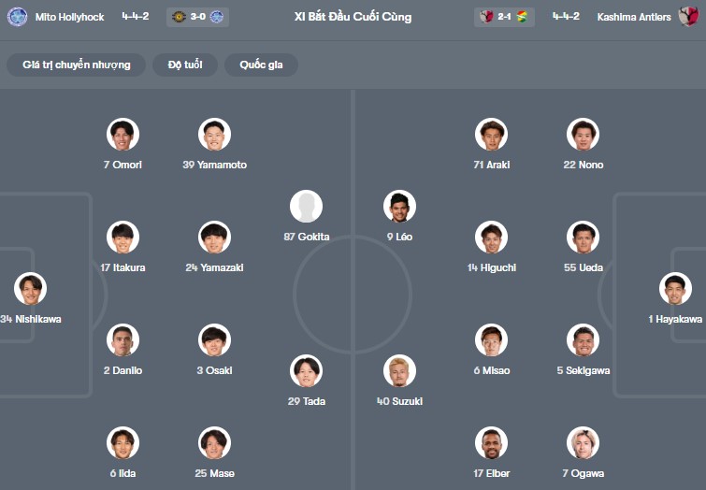Select 87 Gokita's placeholder avatar
This screenshot has height=490, width=706.
click(306, 207)
